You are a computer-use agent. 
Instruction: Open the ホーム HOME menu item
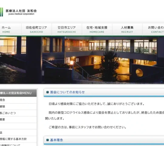coord(6,30)
